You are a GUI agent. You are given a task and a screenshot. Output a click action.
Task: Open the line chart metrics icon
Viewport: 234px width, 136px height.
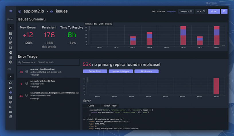tap(11, 88)
